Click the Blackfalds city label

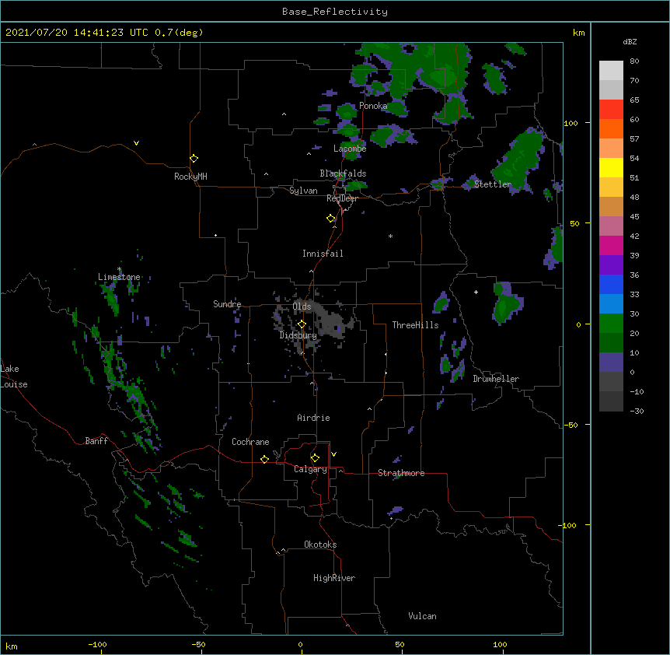(343, 173)
